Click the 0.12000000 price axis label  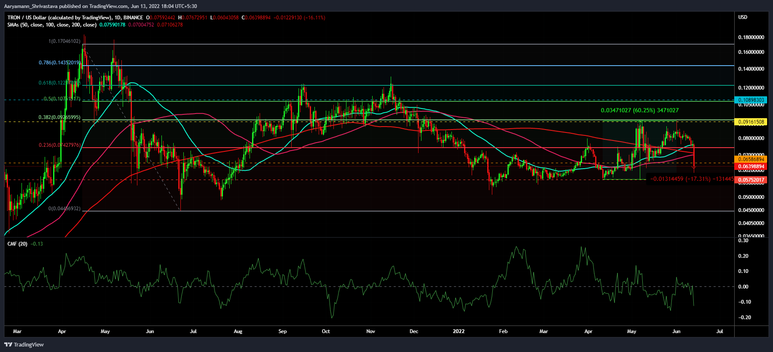coord(751,88)
